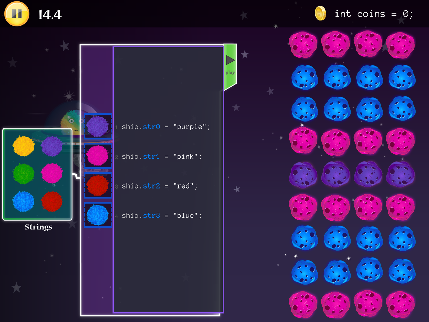This screenshot has width=429, height=322.
Task: Click last blue asteroid in eighth row
Action: click(x=402, y=271)
